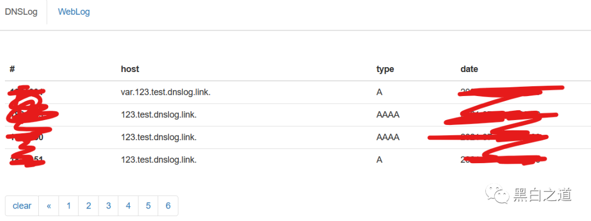Go to page 1 of results
Screen dimensions: 591x221
(69, 206)
